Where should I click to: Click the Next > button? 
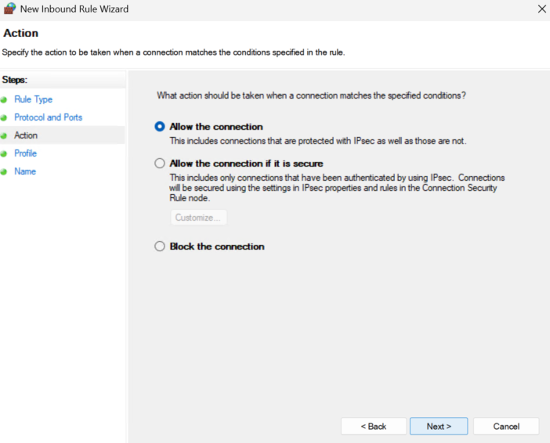(x=439, y=427)
